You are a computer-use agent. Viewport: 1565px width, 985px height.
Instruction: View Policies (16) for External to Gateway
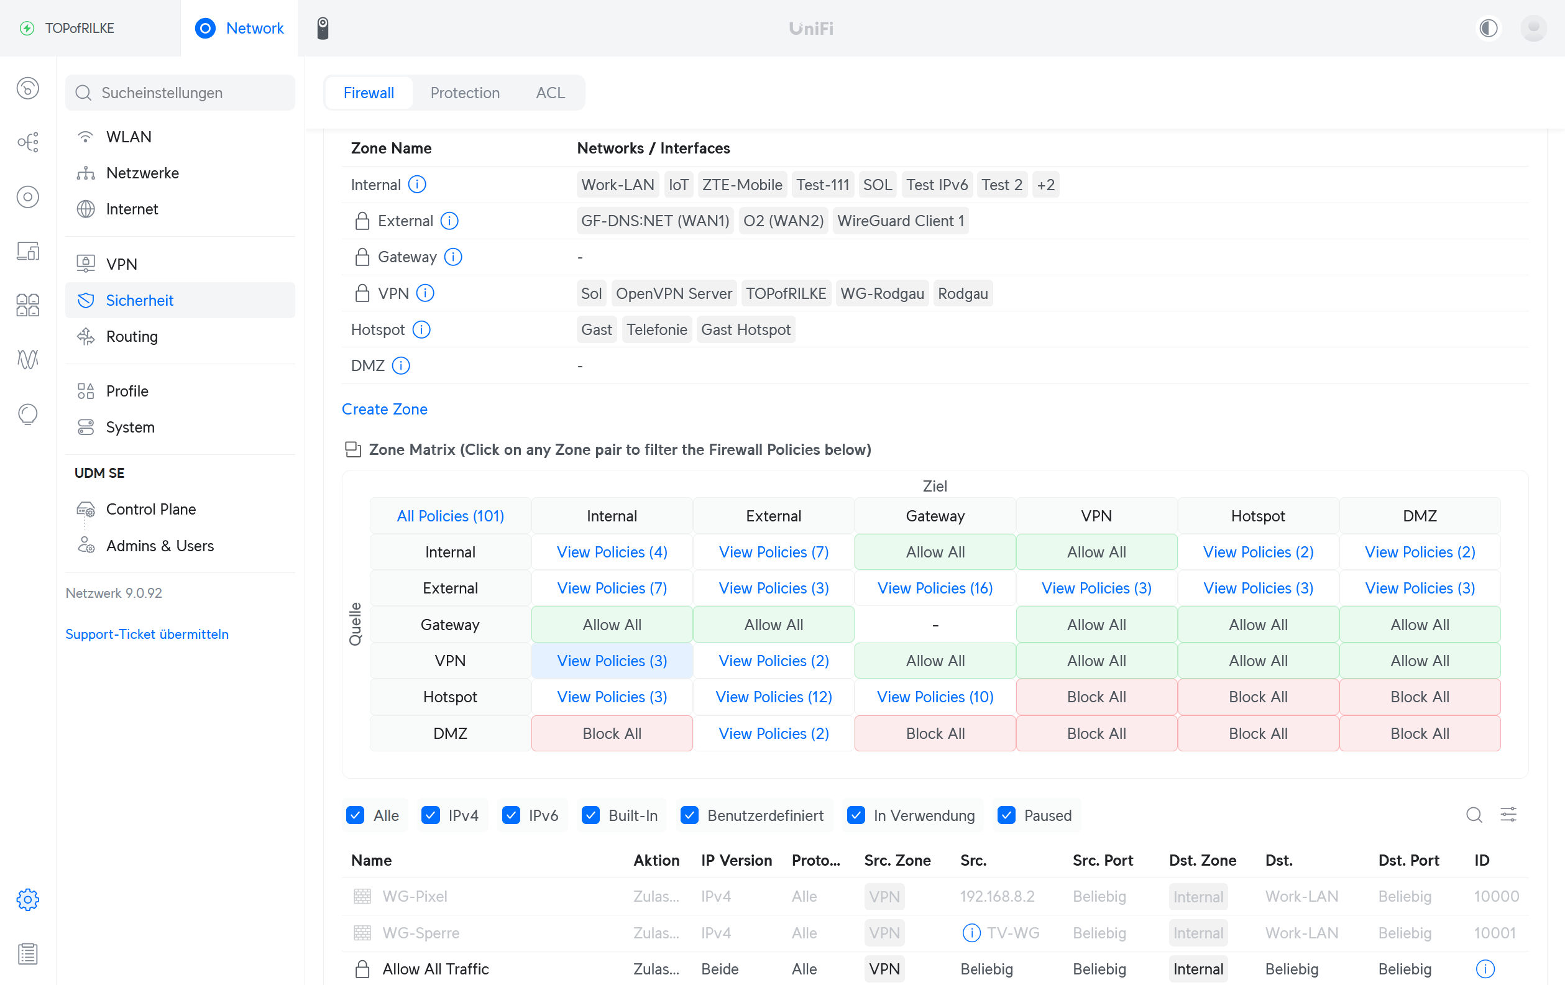coord(935,588)
